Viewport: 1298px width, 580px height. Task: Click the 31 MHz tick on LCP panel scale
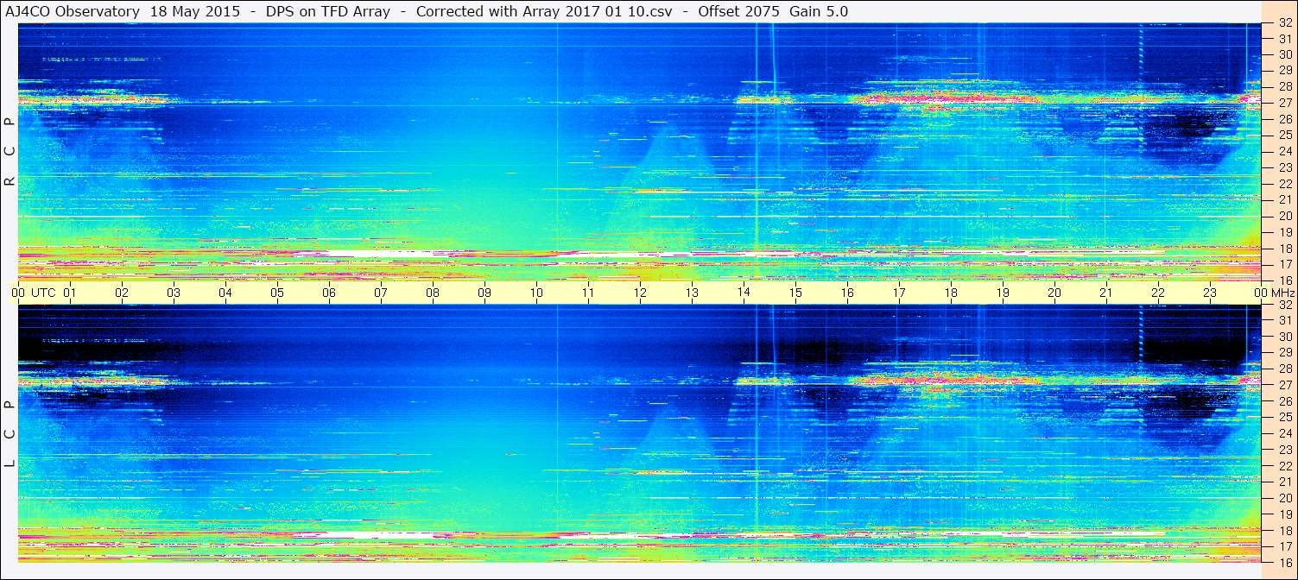(1285, 320)
